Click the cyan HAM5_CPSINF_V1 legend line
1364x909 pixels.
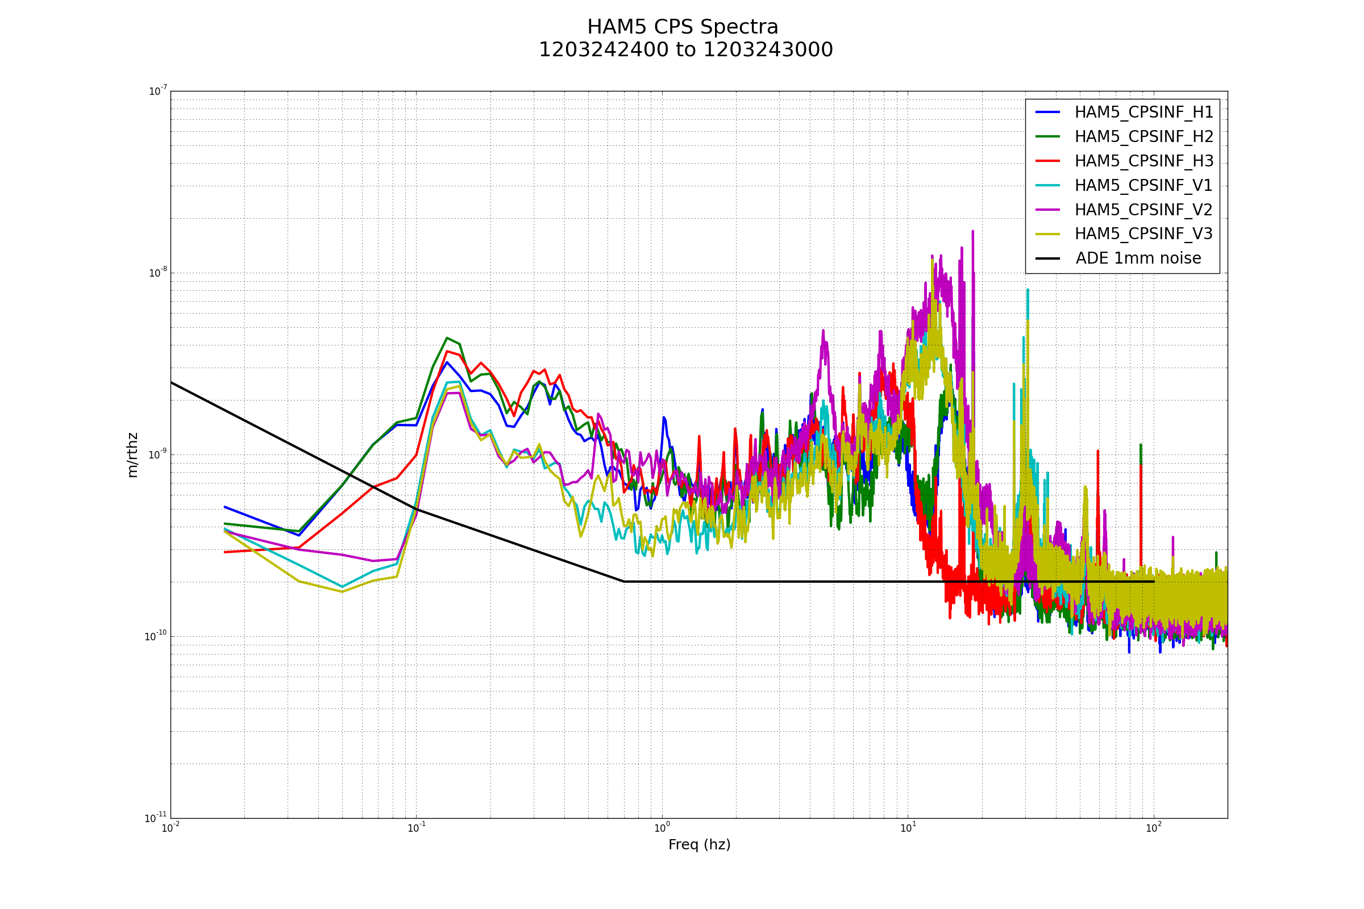(x=1047, y=186)
